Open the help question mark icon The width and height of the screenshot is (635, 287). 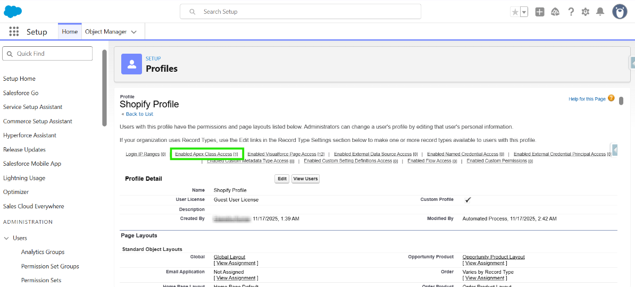pos(571,12)
